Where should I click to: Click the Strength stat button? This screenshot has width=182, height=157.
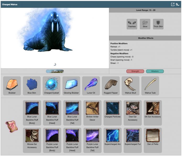pos(135,71)
